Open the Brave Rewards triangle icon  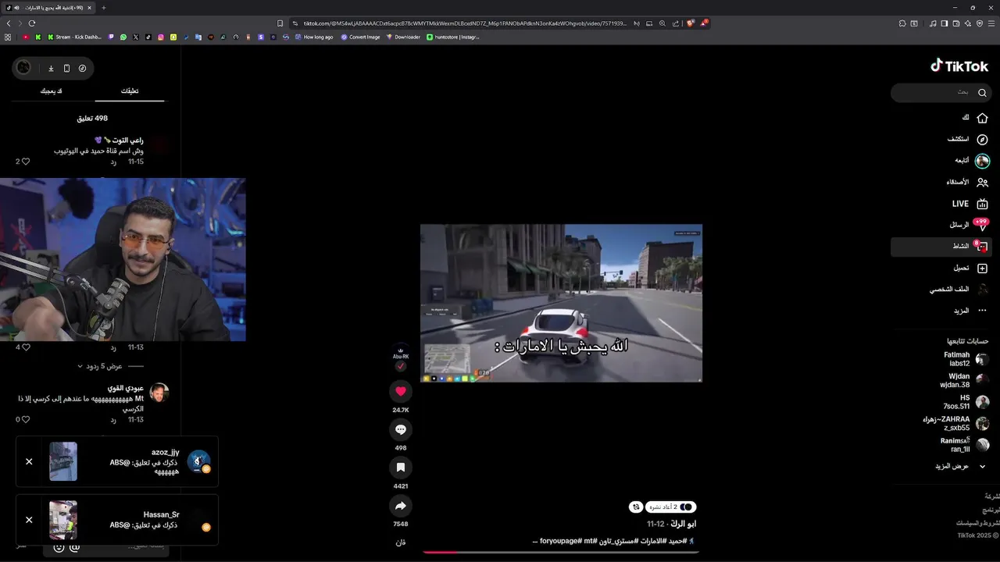pyautogui.click(x=704, y=23)
